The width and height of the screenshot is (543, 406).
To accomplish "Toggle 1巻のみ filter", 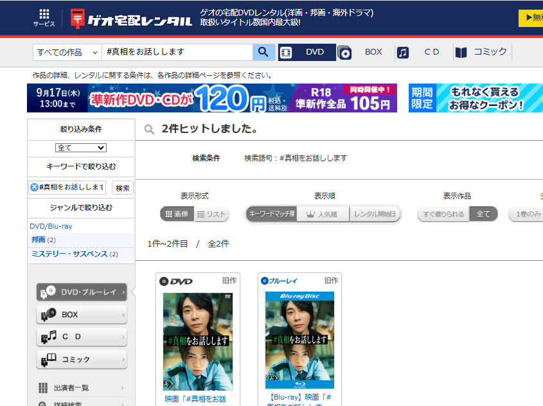I will [526, 215].
